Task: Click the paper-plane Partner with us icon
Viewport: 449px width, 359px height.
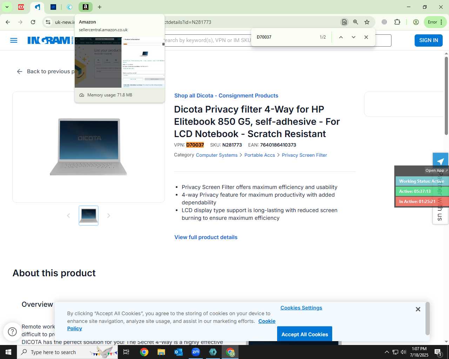Action: (441, 161)
